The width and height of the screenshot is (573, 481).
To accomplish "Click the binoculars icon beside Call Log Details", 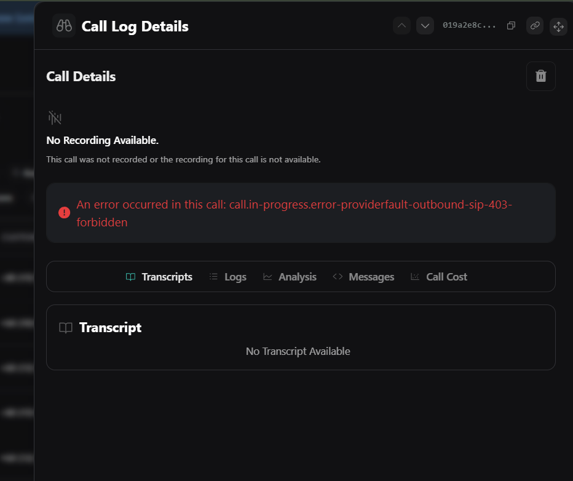I will 63,26.
